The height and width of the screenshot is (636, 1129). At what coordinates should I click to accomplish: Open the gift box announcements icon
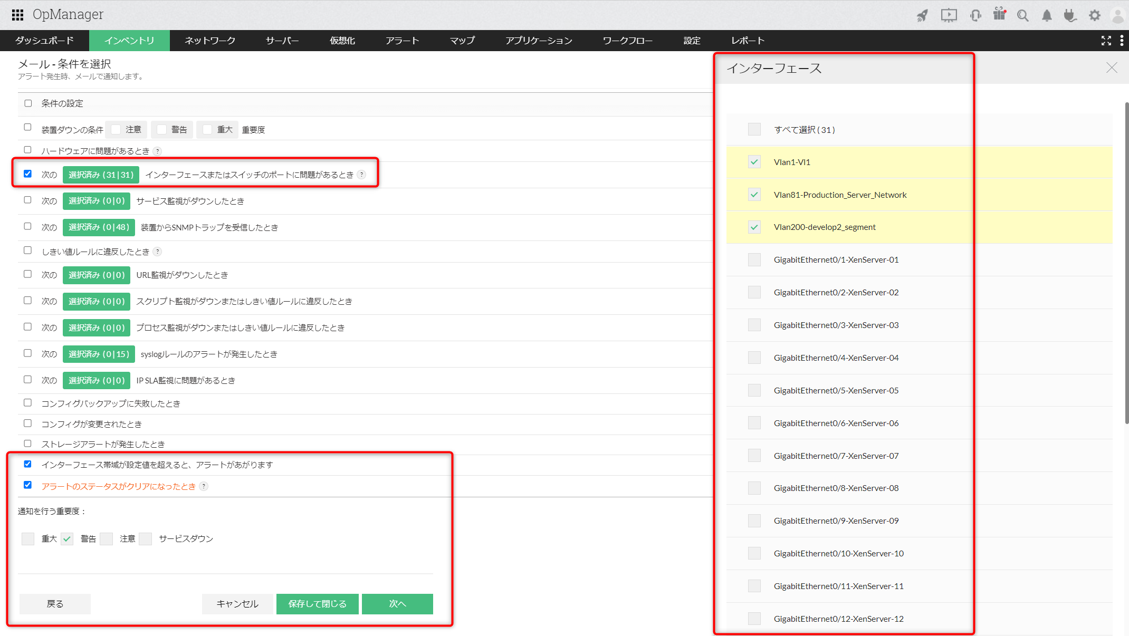tap(999, 14)
